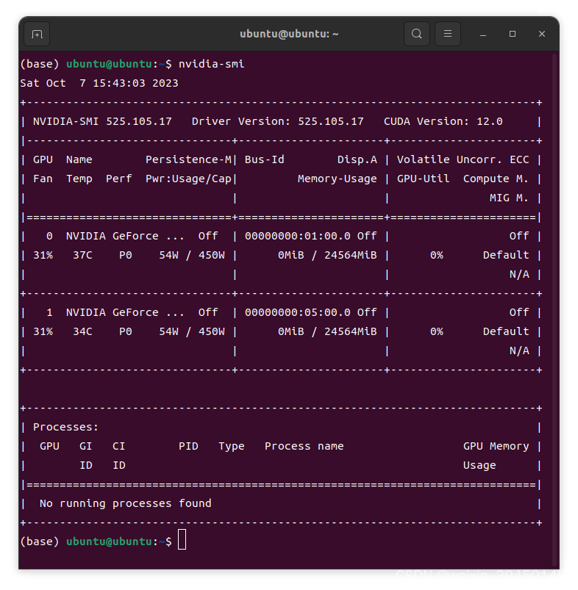Click the typed nvidia-smi command

[211, 64]
